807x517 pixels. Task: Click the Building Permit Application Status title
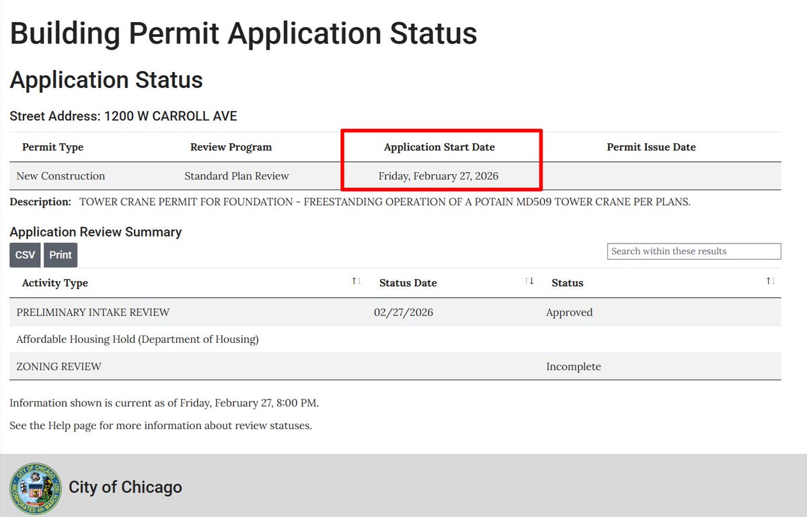[243, 34]
